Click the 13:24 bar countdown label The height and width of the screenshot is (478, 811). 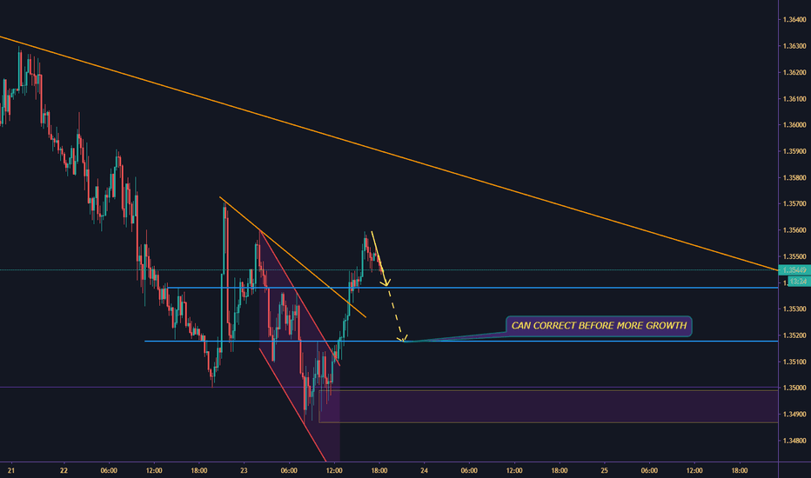pos(799,282)
